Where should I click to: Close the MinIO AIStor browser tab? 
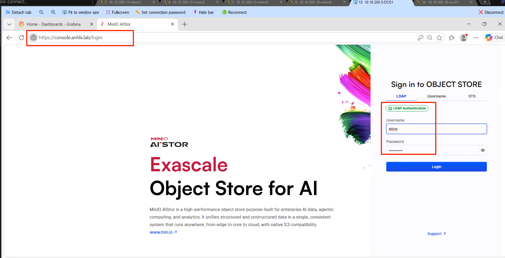(173, 24)
